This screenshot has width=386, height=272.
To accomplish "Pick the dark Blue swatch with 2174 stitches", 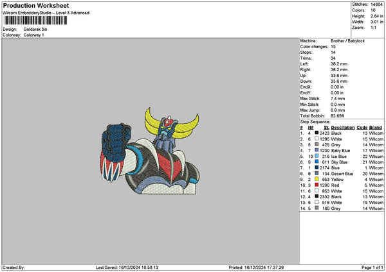I will pos(317,167).
